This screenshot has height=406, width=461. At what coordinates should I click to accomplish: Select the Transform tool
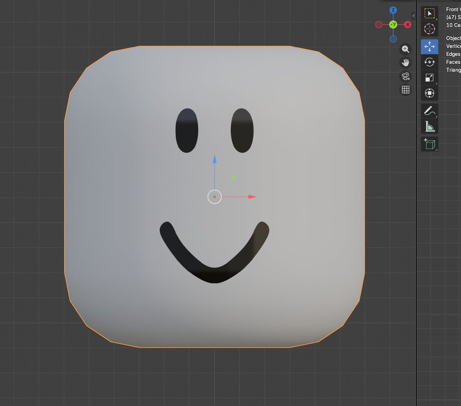[429, 93]
